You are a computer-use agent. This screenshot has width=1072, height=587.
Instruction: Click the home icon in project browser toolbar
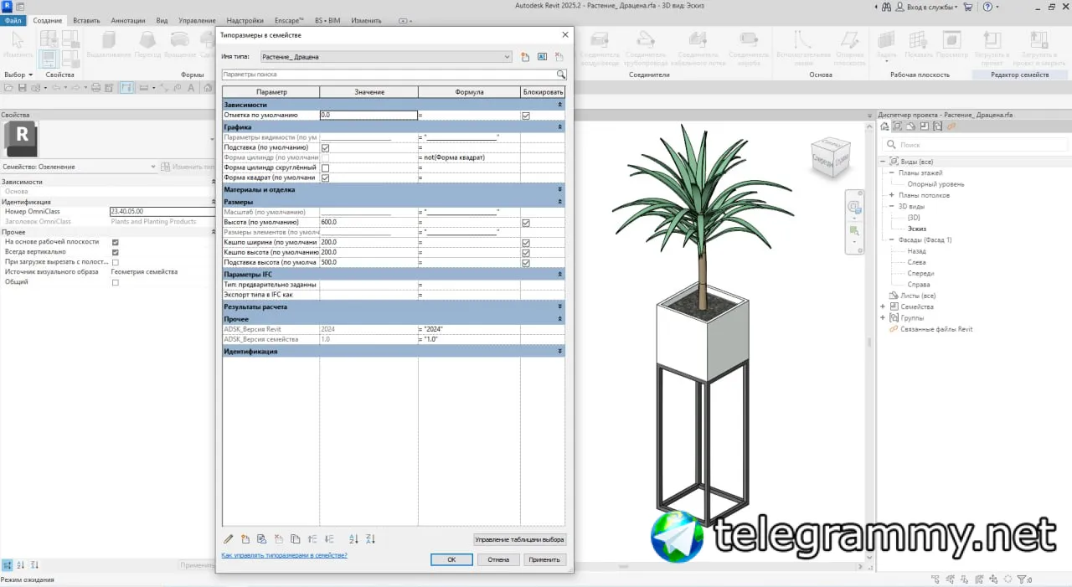[884, 126]
